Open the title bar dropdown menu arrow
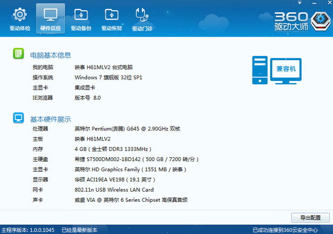 point(300,3)
